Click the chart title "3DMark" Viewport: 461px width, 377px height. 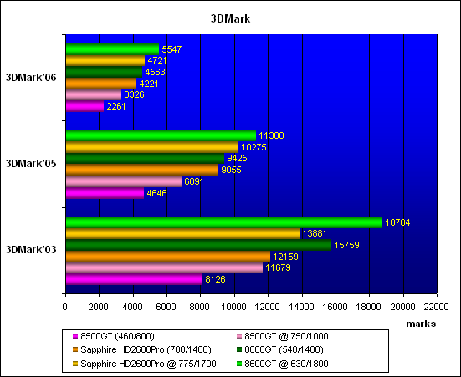click(x=231, y=18)
